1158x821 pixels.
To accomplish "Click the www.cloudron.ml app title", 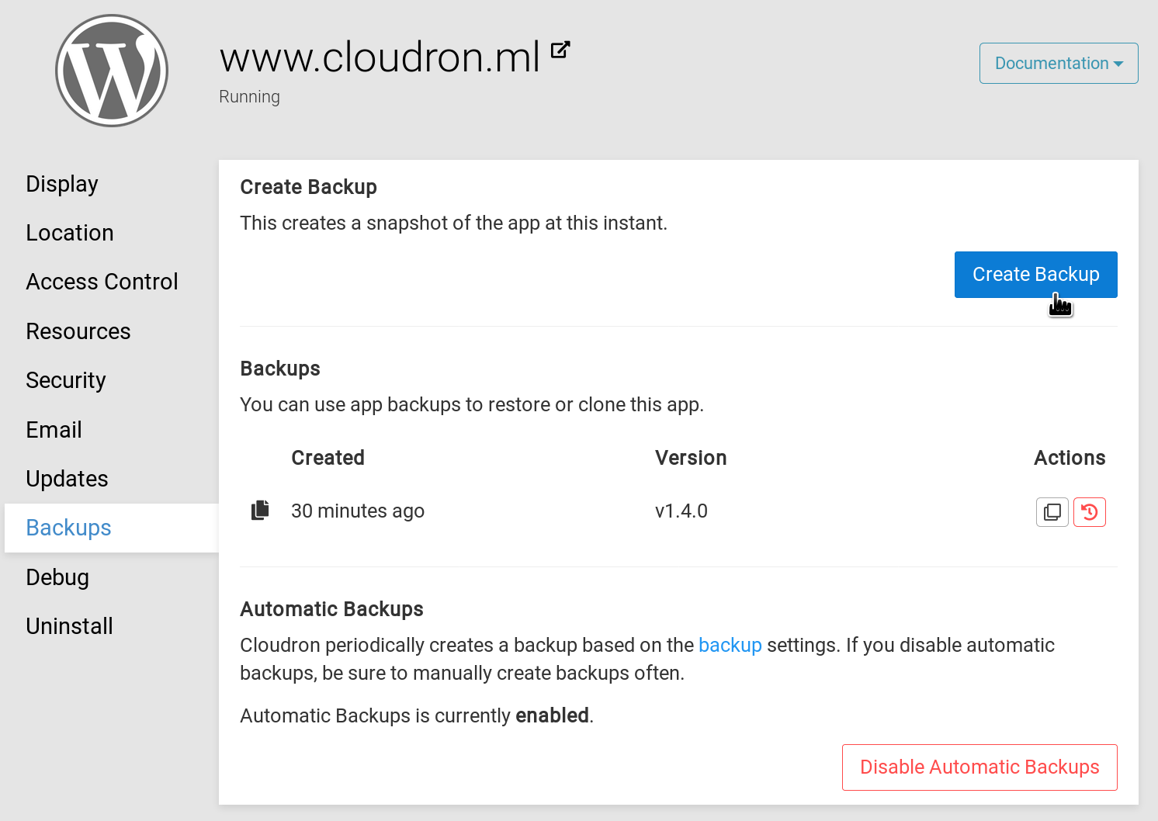I will pyautogui.click(x=380, y=57).
